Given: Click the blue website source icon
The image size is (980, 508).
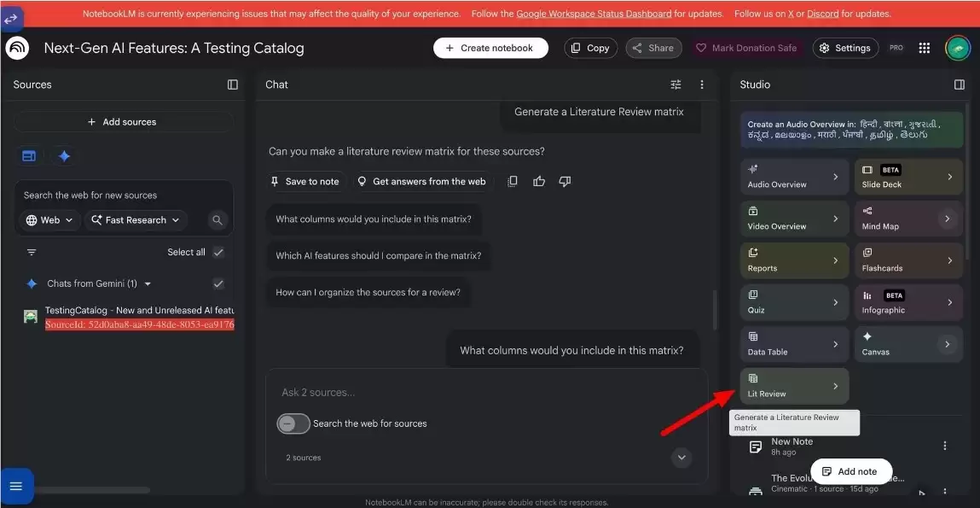Looking at the screenshot, I should [x=29, y=156].
